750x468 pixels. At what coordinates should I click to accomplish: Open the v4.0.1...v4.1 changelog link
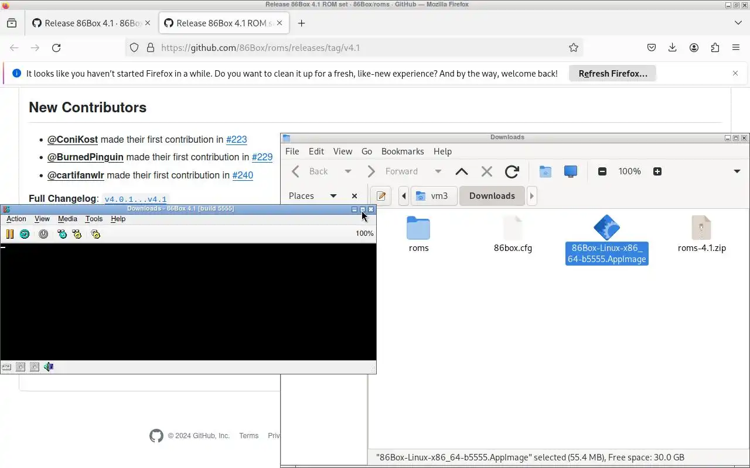tap(135, 199)
